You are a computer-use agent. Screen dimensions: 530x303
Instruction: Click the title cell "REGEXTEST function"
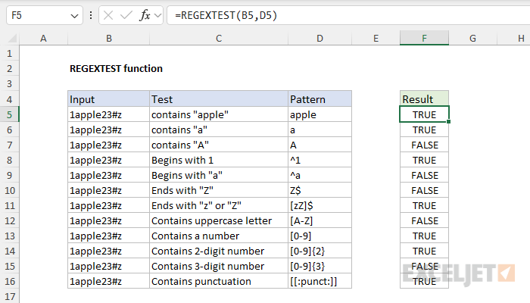(116, 69)
